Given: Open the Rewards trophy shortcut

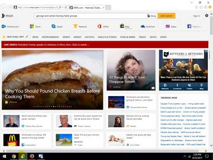Looking at the screenshot, I should pos(80,27).
